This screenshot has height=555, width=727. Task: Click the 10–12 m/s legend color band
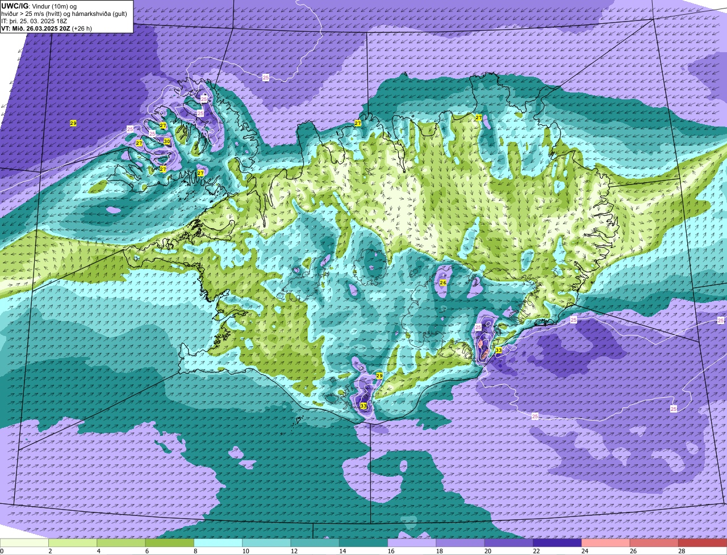[266, 543]
